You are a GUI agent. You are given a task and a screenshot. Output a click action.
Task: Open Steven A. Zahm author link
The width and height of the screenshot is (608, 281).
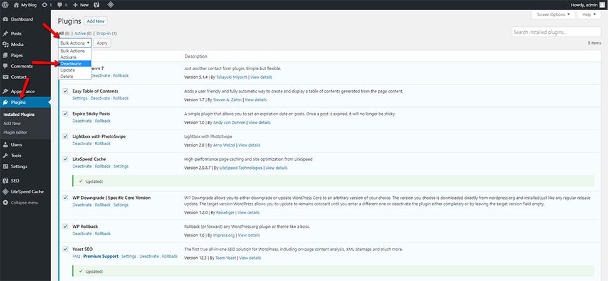pos(228,100)
